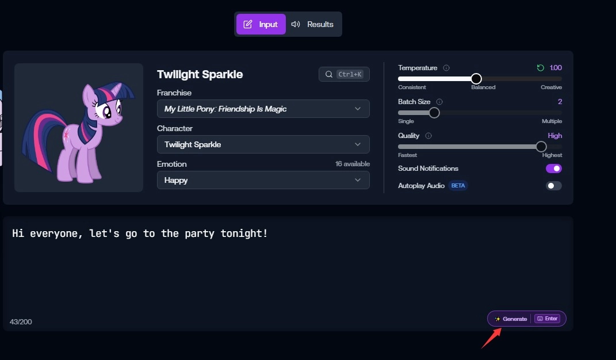Click the Twilight Sparkle character image
Screen dimensions: 616x360
coord(78,127)
